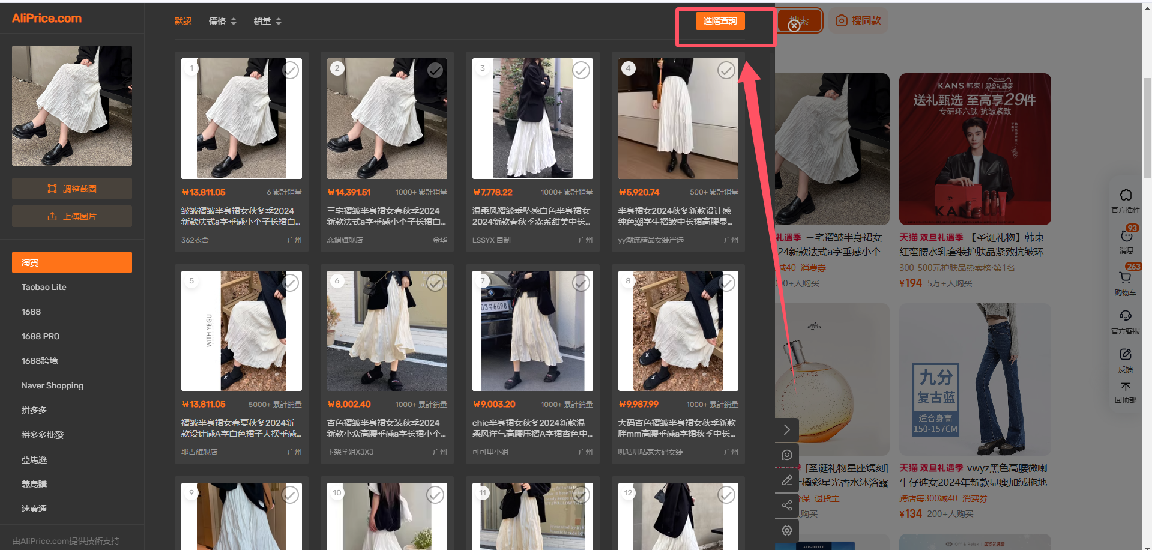The width and height of the screenshot is (1152, 550).
Task: Select 亞馬遜 in the sidebar
Action: coord(34,459)
